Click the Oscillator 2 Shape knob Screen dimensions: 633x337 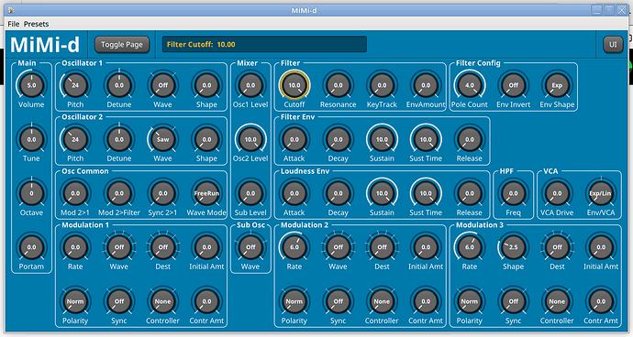[206, 139]
